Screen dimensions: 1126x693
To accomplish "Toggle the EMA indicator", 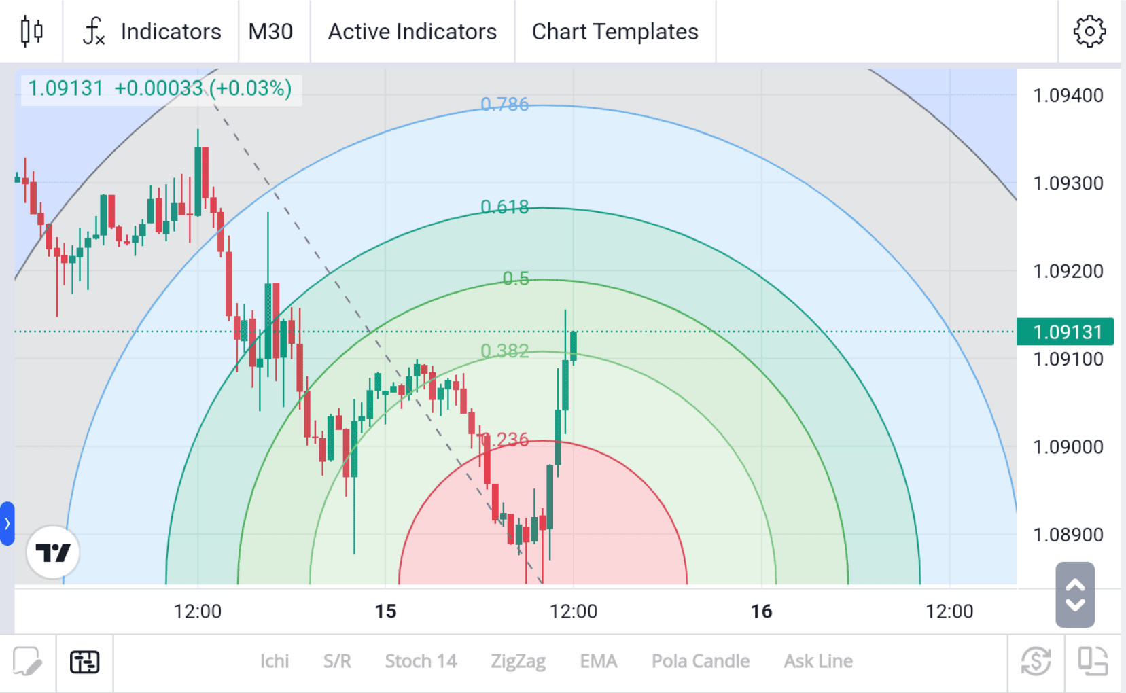I will pos(599,661).
